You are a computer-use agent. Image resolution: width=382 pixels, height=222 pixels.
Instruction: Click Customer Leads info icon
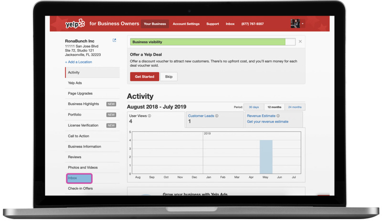coord(217,116)
